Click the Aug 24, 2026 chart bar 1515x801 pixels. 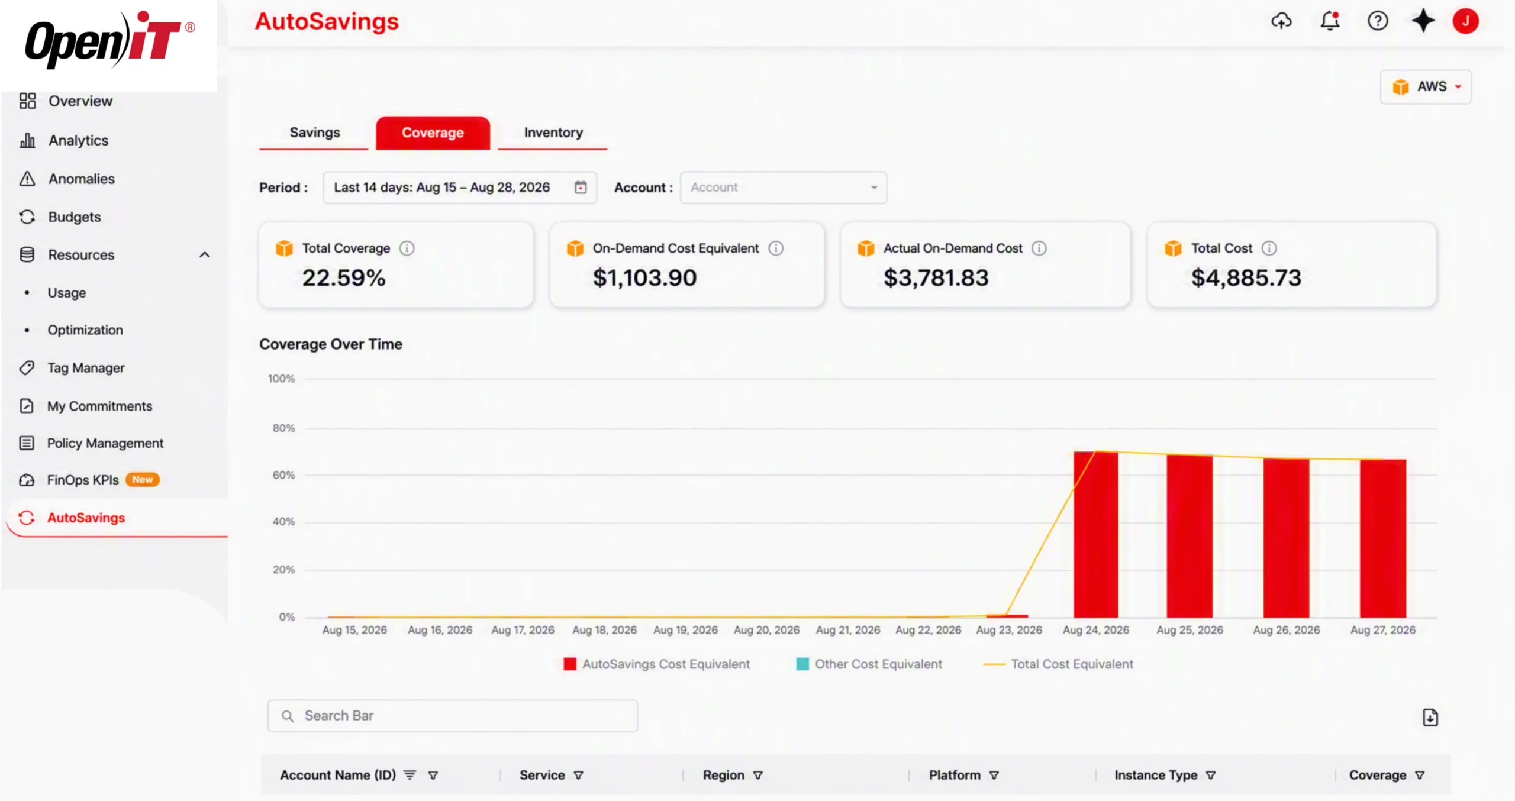tap(1096, 534)
